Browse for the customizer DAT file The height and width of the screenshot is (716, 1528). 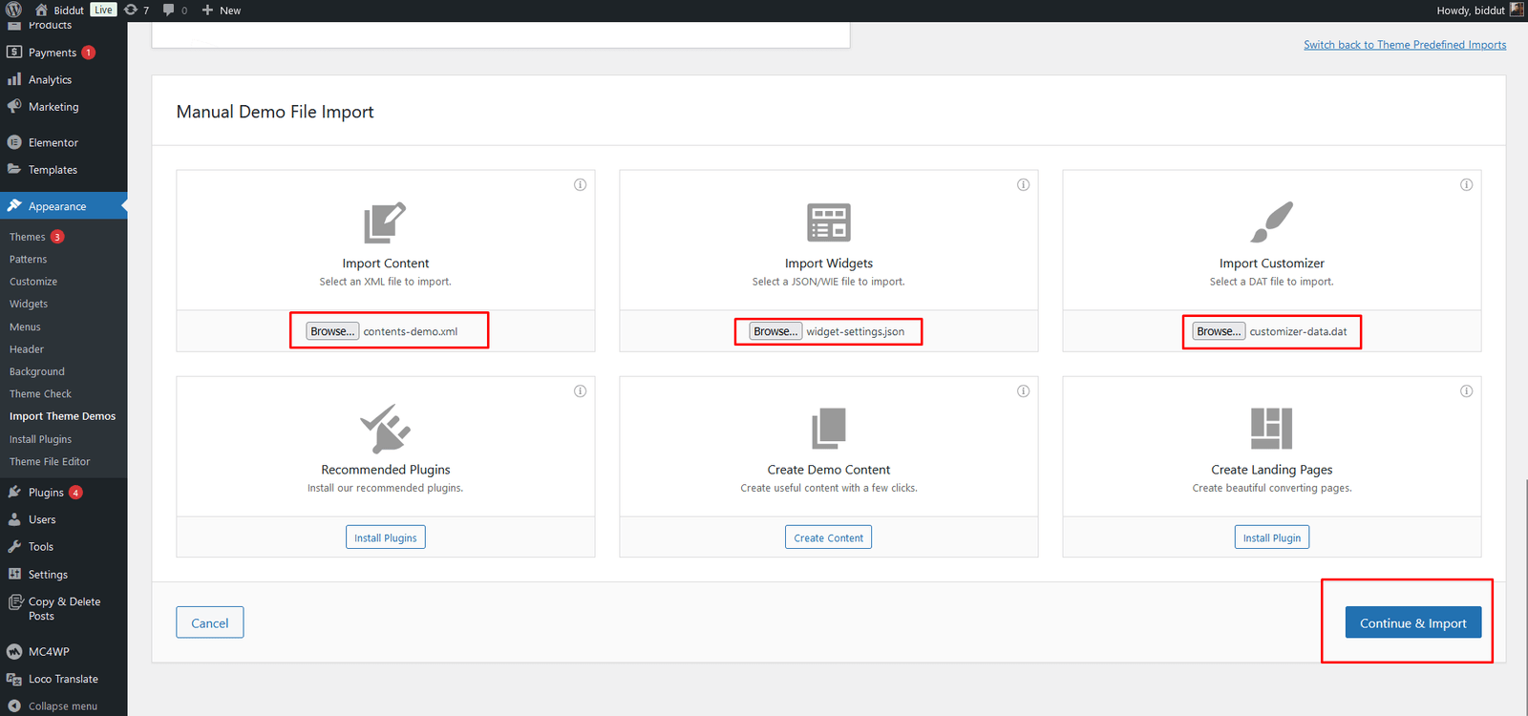(x=1219, y=331)
